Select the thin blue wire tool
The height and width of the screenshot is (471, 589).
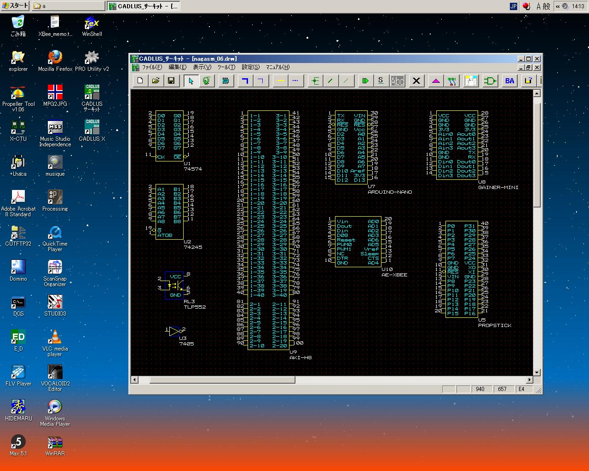[x=260, y=81]
